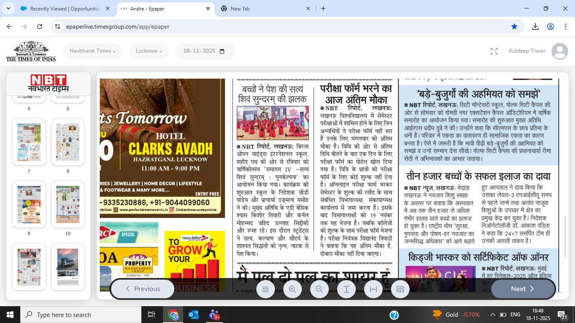Open the date picker showing 18-11-2025
Image resolution: width=575 pixels, height=323 pixels.
[x=204, y=51]
